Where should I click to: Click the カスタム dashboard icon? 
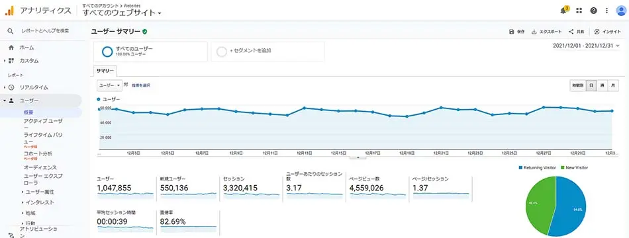11,61
